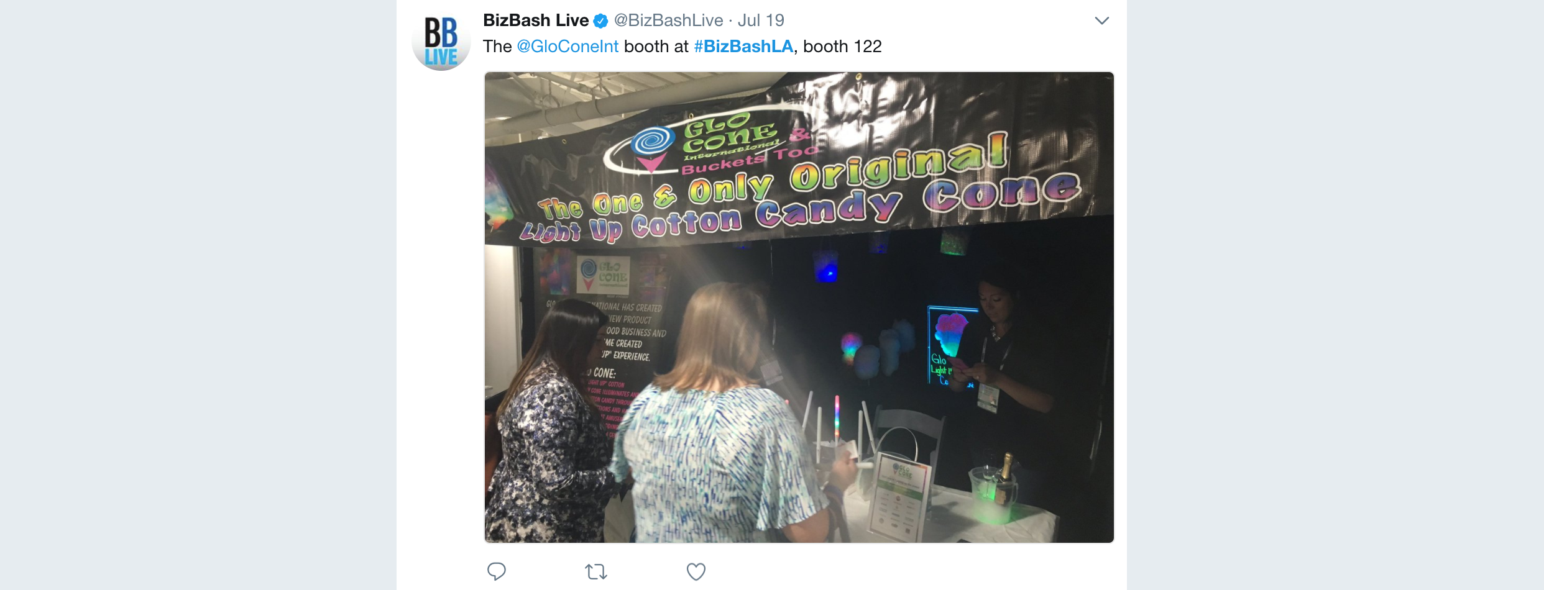
Task: Open the @GloConeInt mention link
Action: coord(568,47)
